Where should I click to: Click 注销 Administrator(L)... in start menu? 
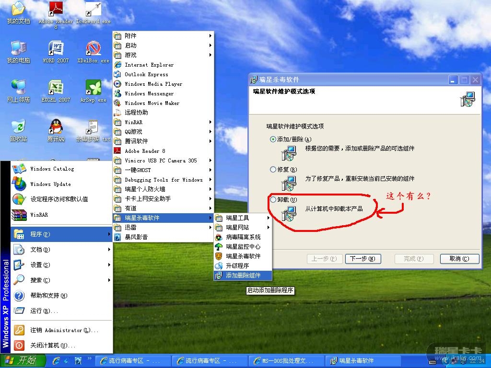[x=62, y=330]
